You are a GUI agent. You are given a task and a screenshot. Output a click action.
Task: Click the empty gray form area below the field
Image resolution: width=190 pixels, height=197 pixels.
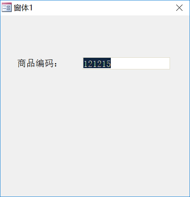[x=95, y=132]
